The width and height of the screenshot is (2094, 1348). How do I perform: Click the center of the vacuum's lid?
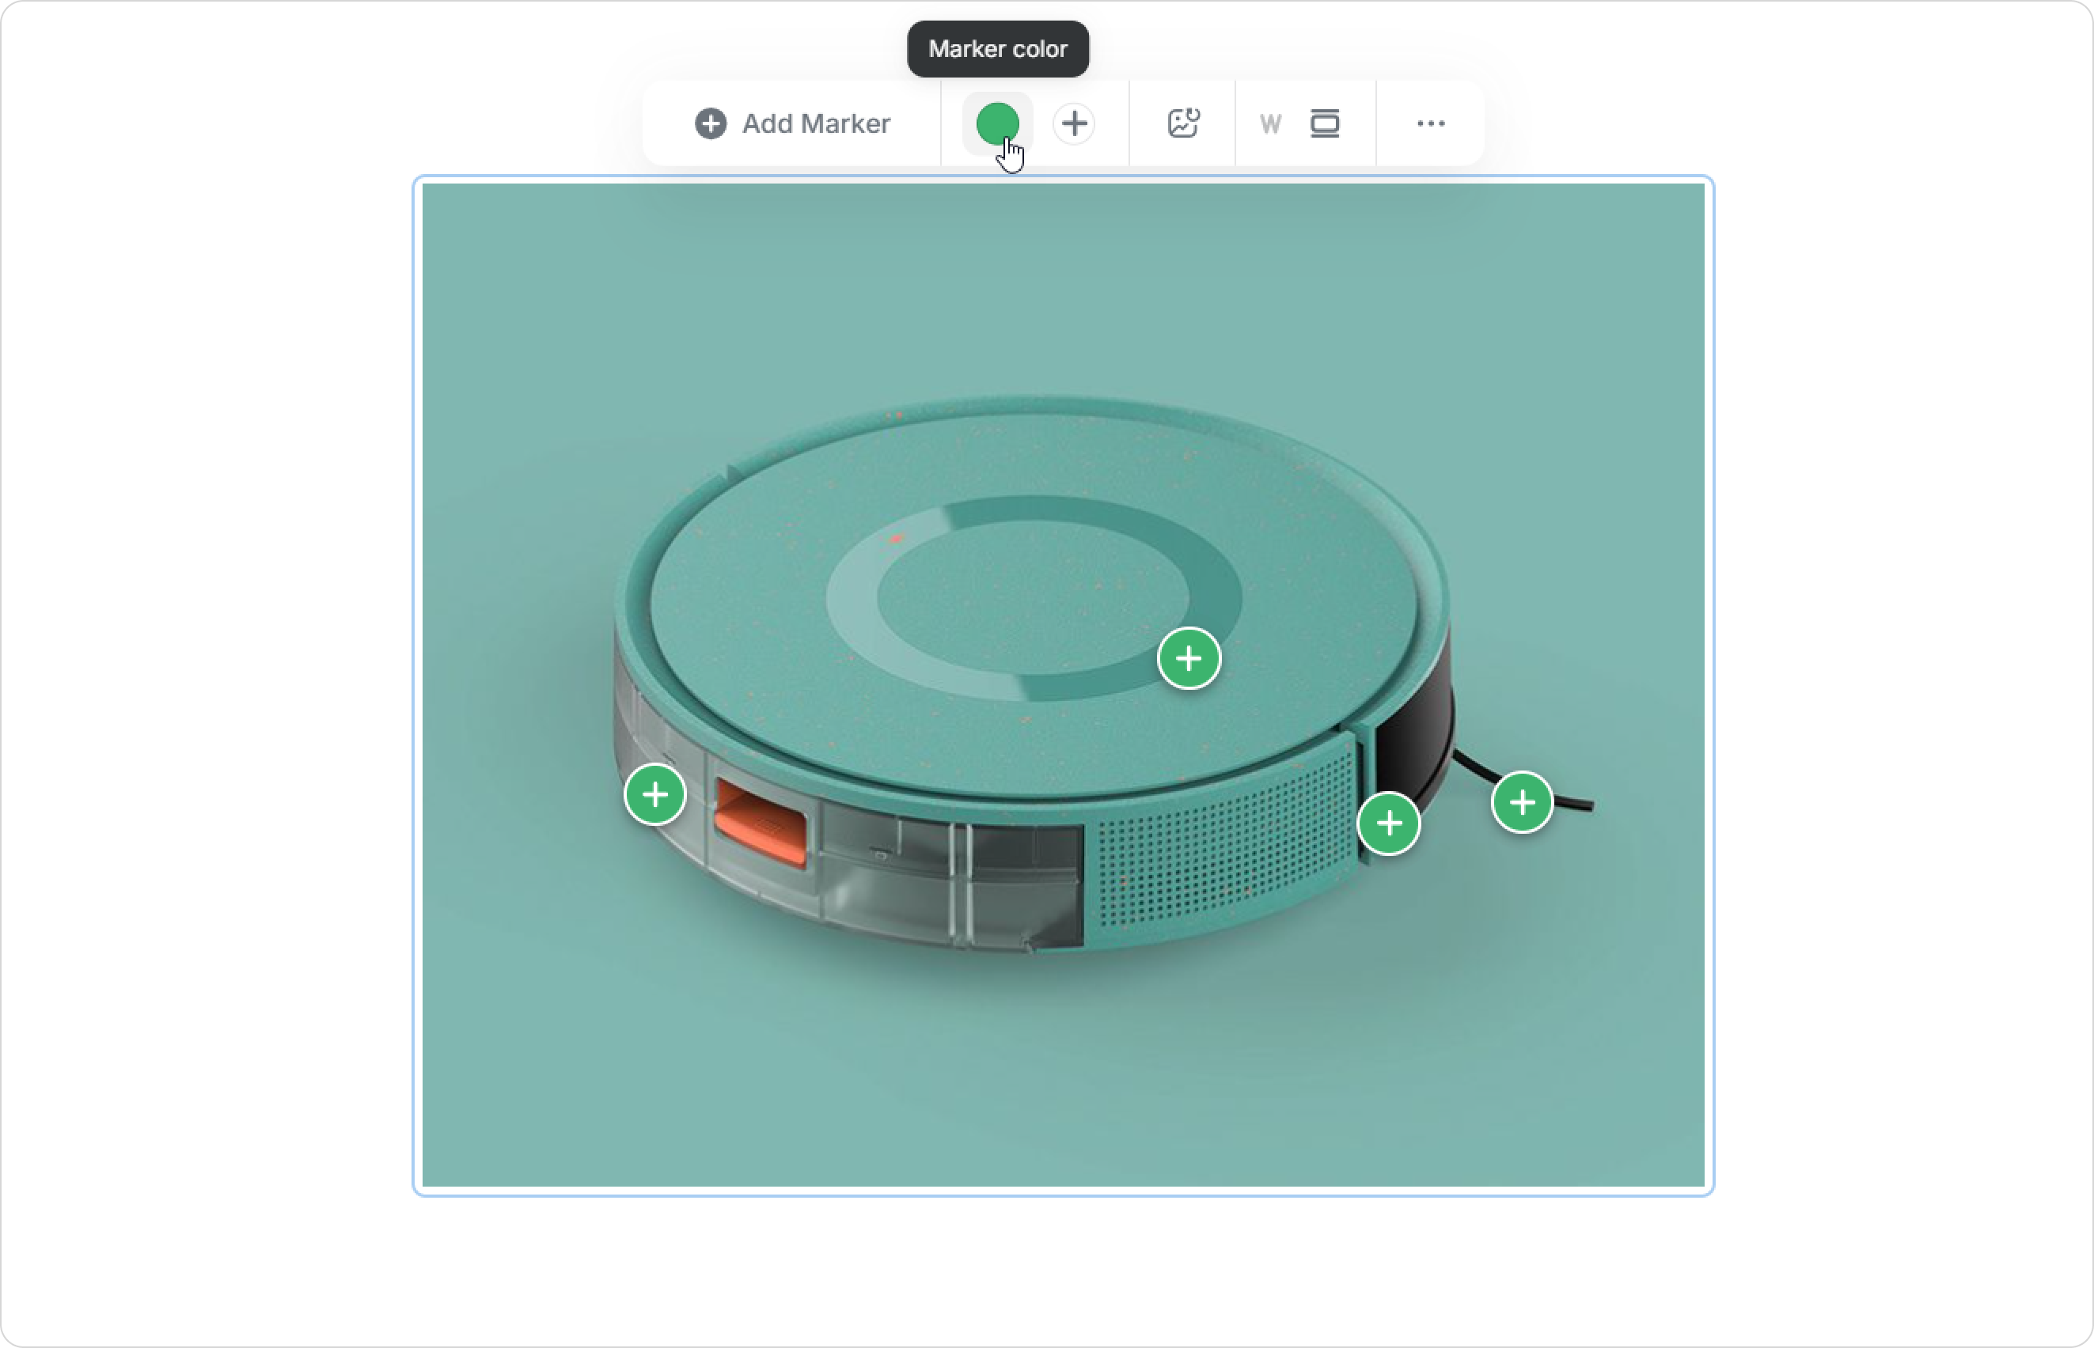[1033, 600]
